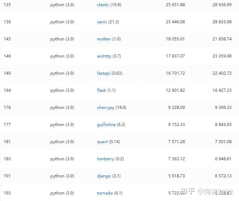Click value 22 402.72 in fastapi row
The height and width of the screenshot is (201, 239).
click(x=222, y=73)
